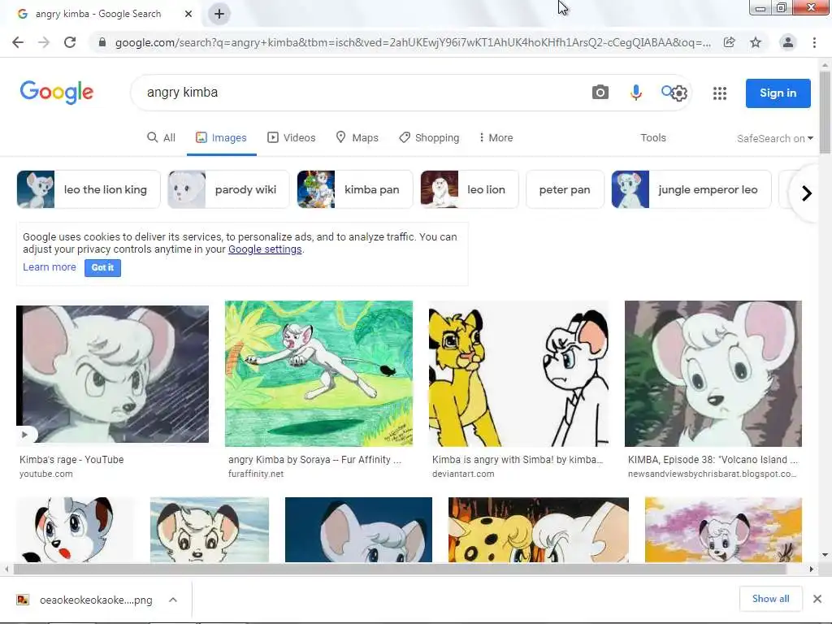Viewport: 832px width, 624px height.
Task: Open Kimba's rage YouTube thumbnail
Action: coord(112,374)
